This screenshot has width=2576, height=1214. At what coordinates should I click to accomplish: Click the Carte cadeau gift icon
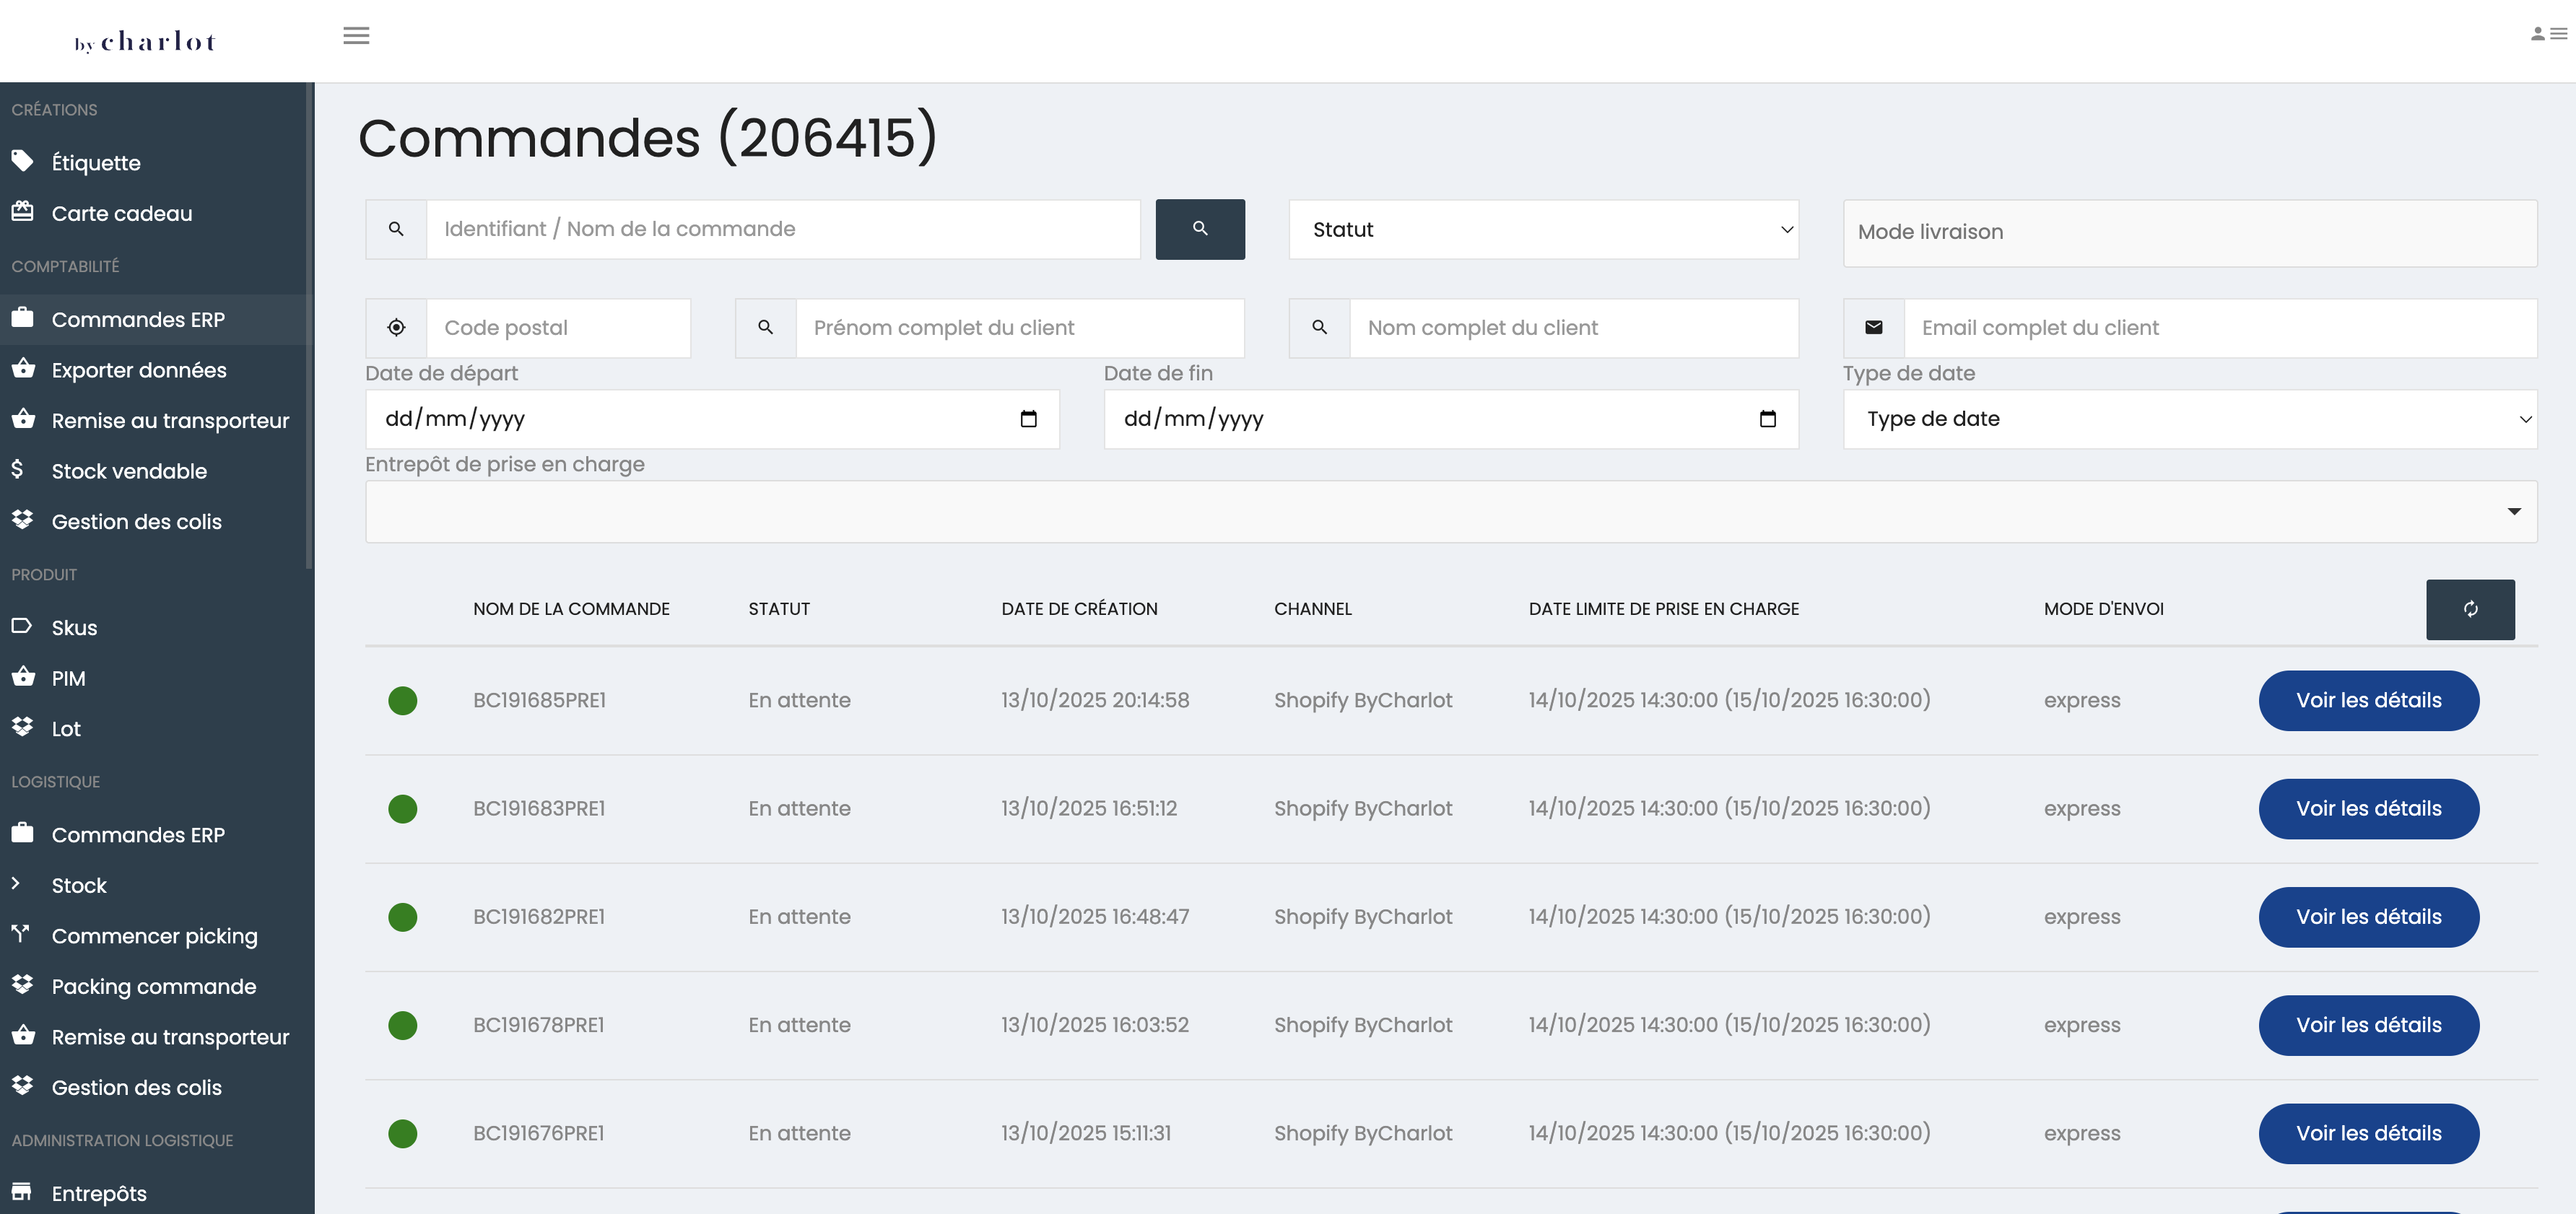(22, 212)
